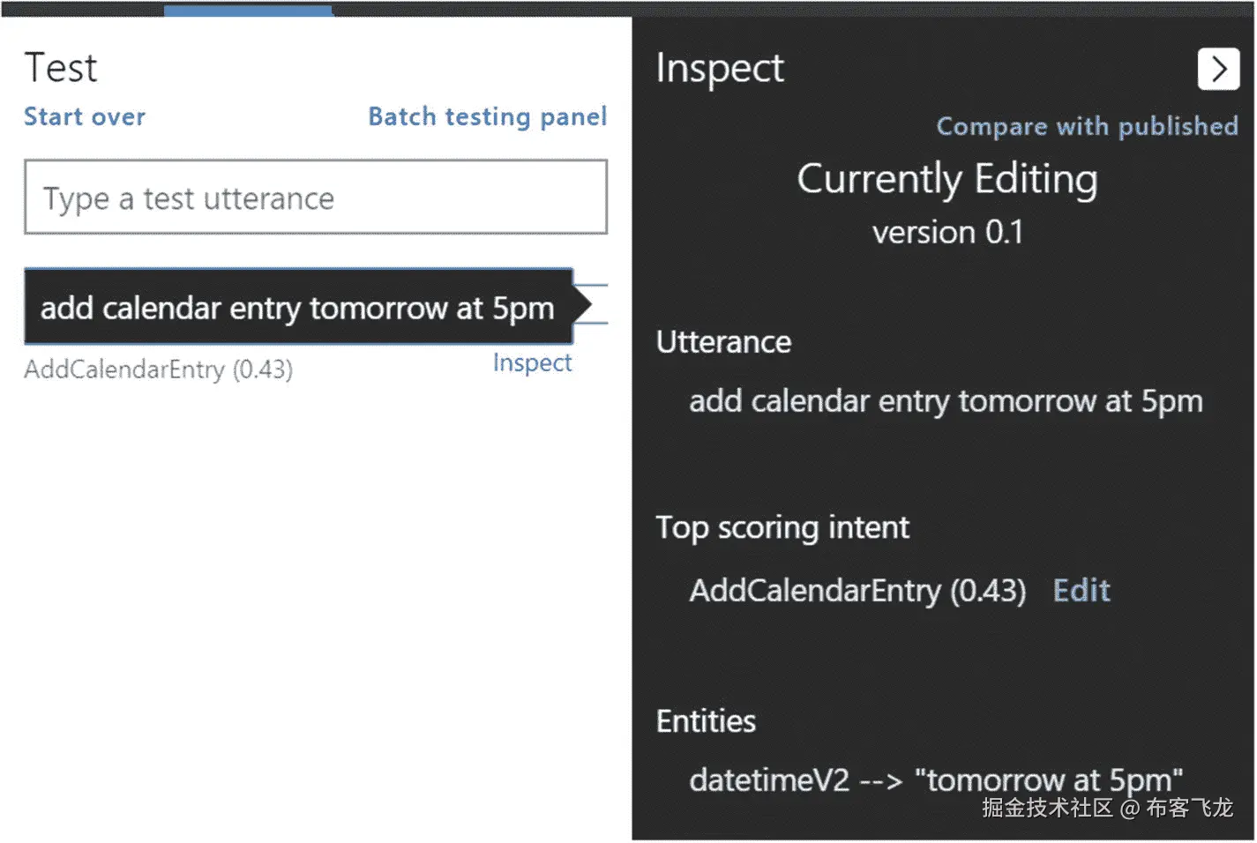This screenshot has width=1257, height=843.
Task: Click the Inspect link below the utterance bubble
Action: pyautogui.click(x=532, y=363)
